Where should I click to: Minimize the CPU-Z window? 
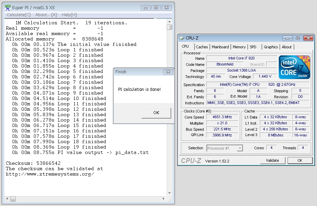click(287, 38)
